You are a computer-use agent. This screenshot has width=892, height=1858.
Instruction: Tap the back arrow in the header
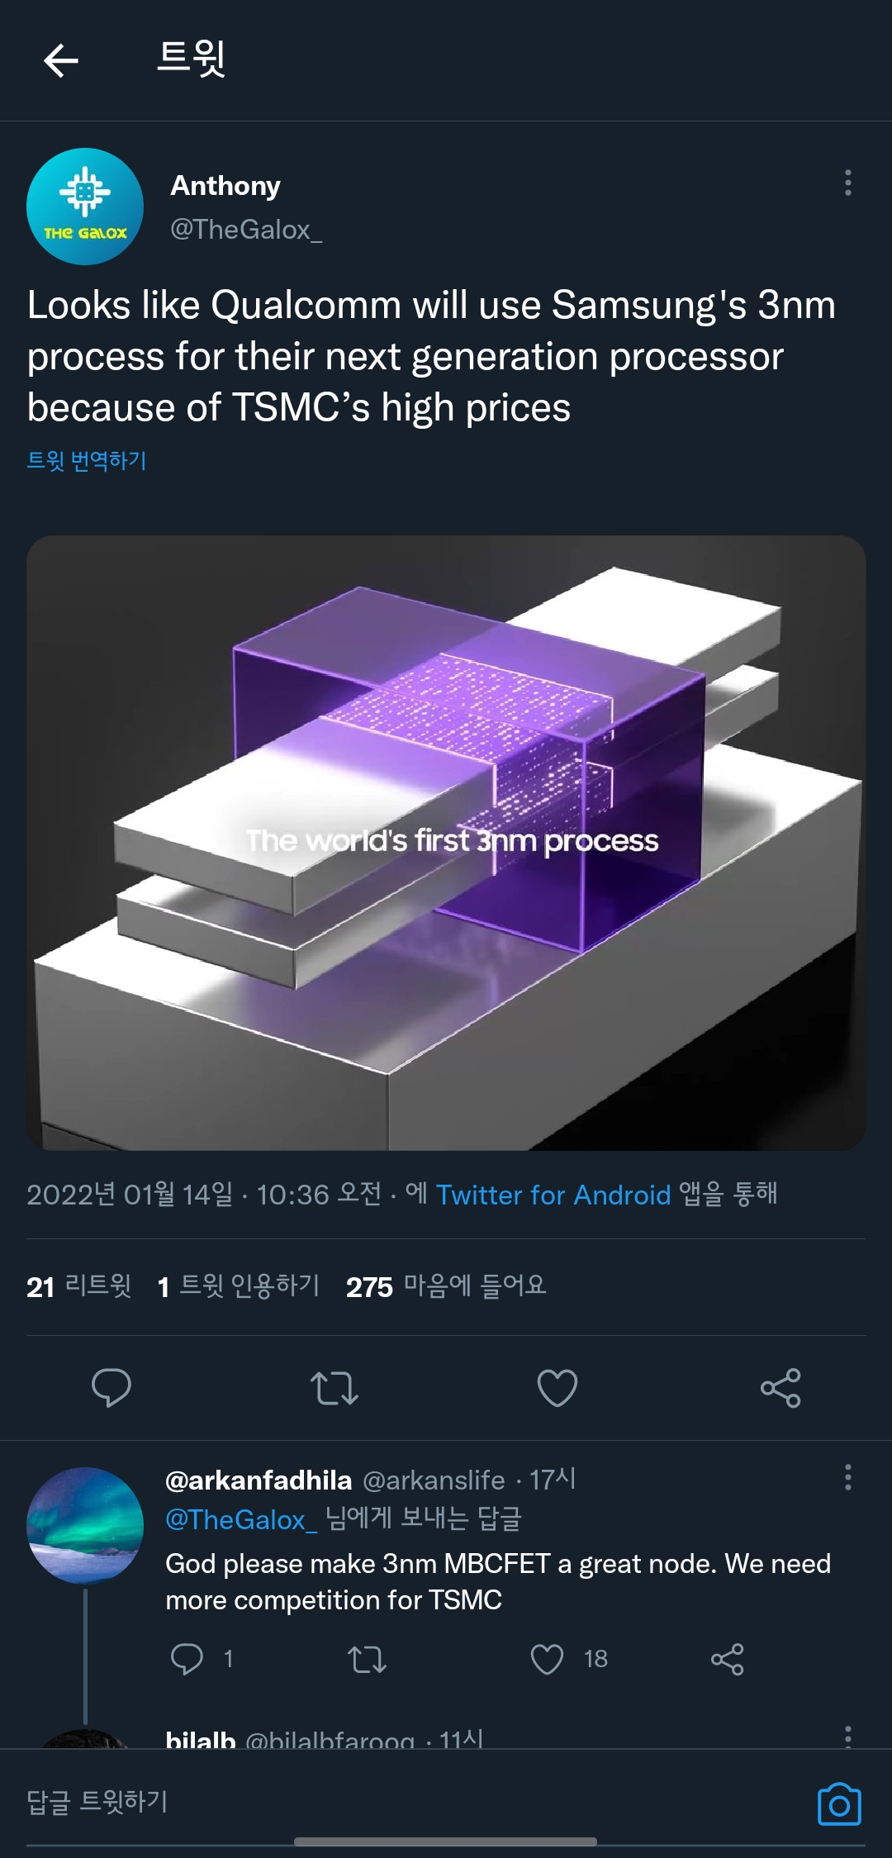point(61,60)
